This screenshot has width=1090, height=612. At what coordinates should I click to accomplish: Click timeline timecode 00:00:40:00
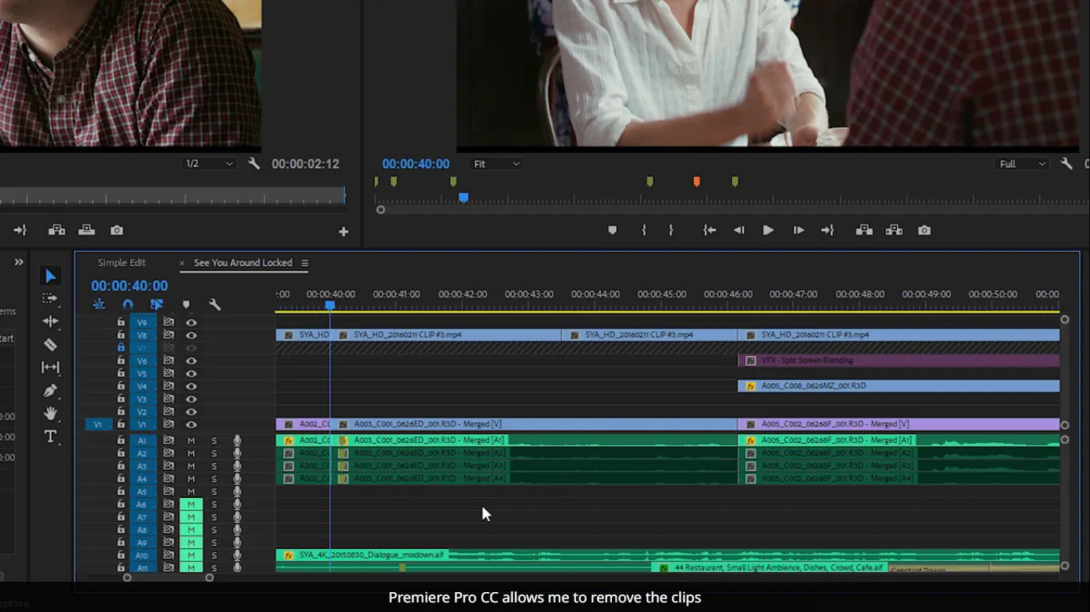(x=129, y=285)
